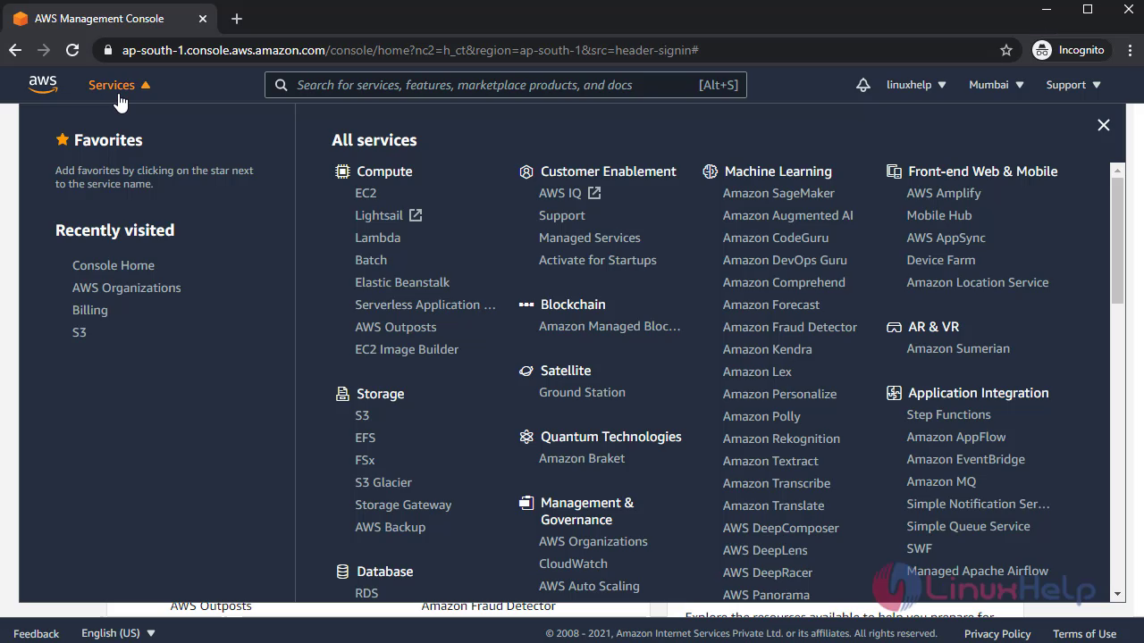Open Chrome's three-dot menu

[1128, 50]
